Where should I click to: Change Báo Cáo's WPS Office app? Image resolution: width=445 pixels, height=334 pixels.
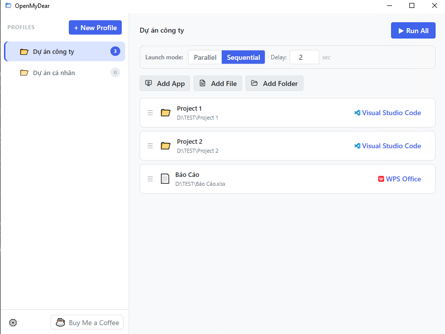(x=399, y=179)
